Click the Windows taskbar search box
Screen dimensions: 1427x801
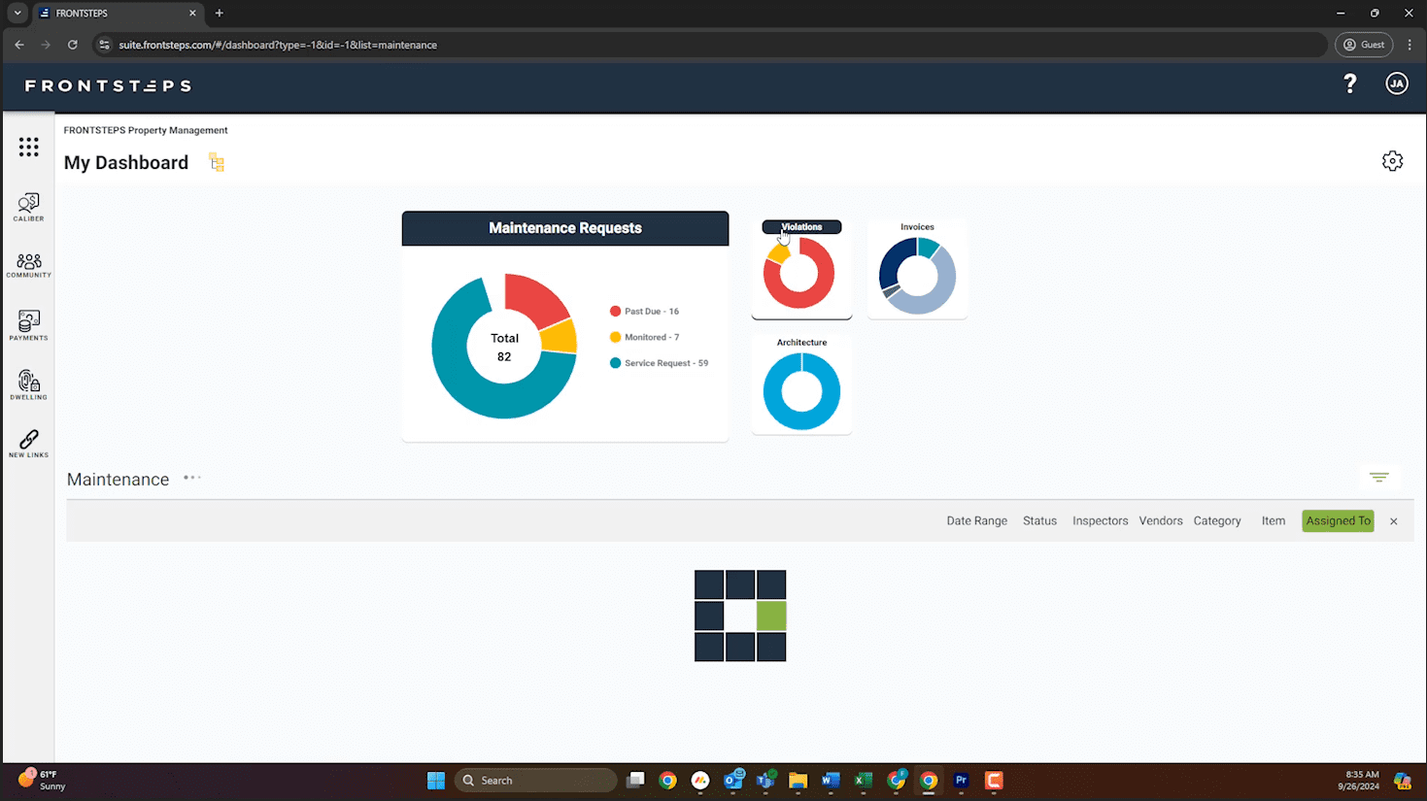tap(535, 781)
